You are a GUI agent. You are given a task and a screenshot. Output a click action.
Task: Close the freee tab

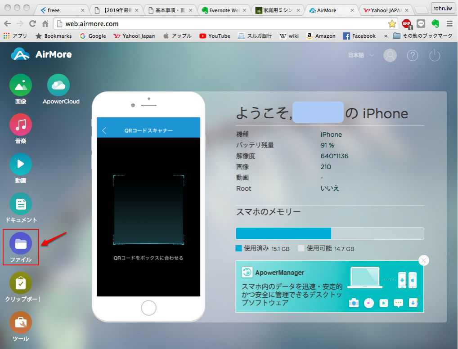click(x=83, y=10)
